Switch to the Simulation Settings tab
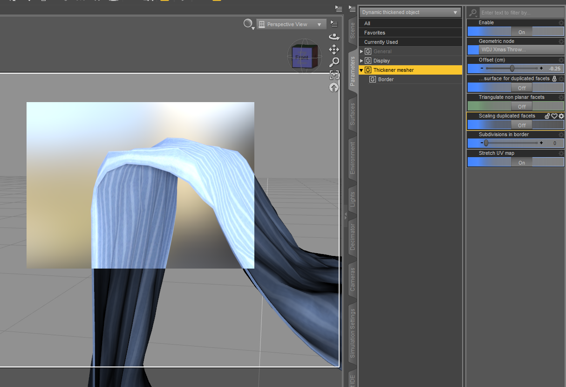This screenshot has height=387, width=566. [x=353, y=332]
